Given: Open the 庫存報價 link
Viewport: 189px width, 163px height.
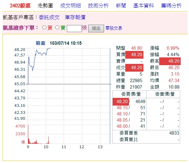Looking at the screenshot, I should coord(75,17).
